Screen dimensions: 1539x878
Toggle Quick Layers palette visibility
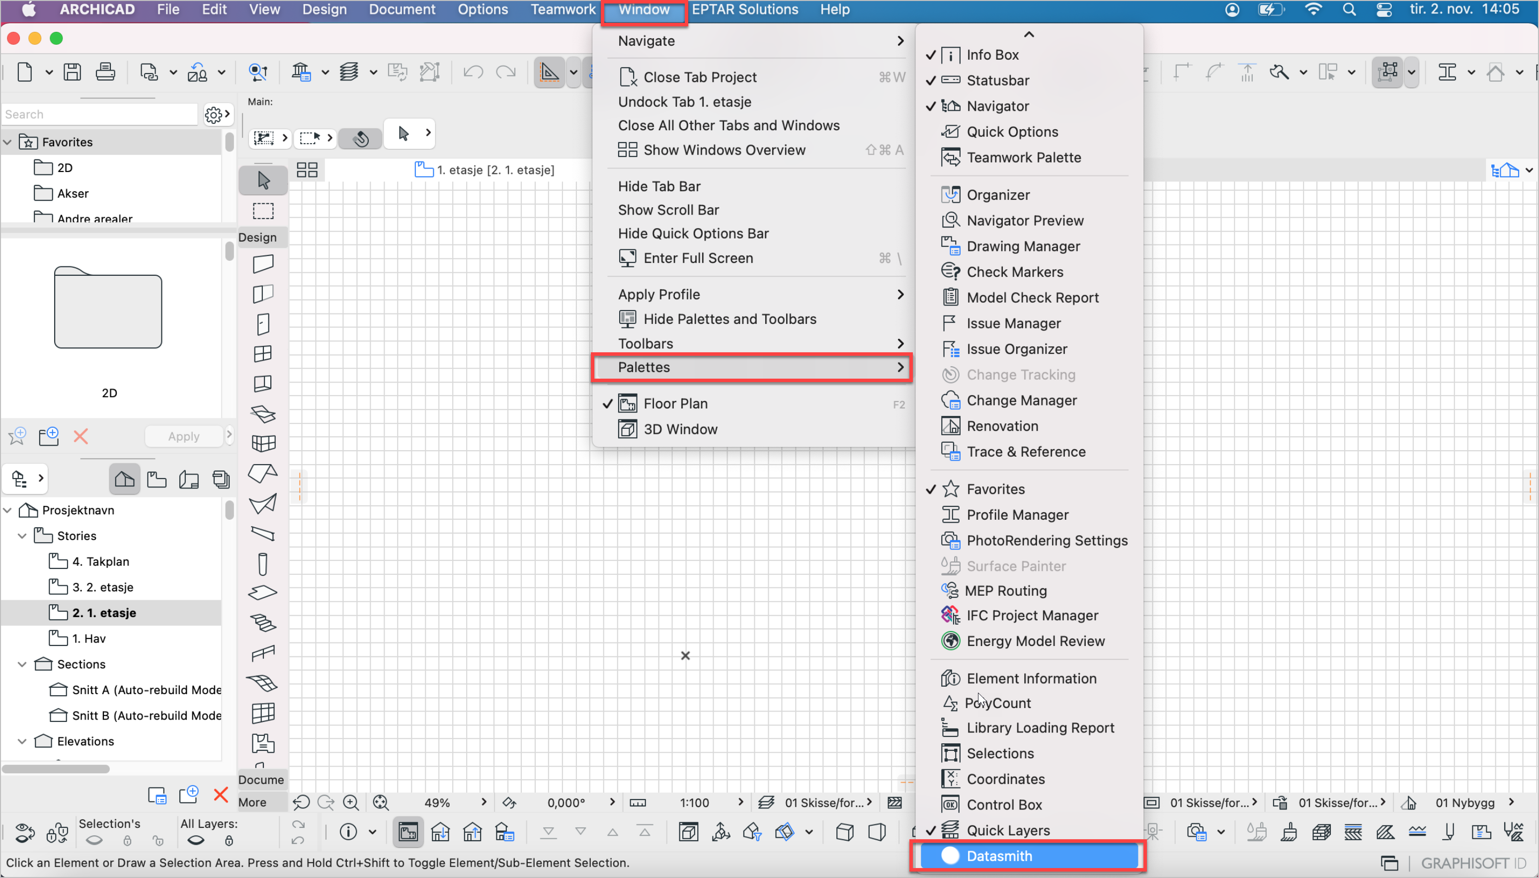pos(1008,830)
